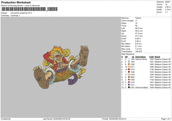Select the purple thread swatch code 1033
This screenshot has width=172, height=121.
pos(129,85)
